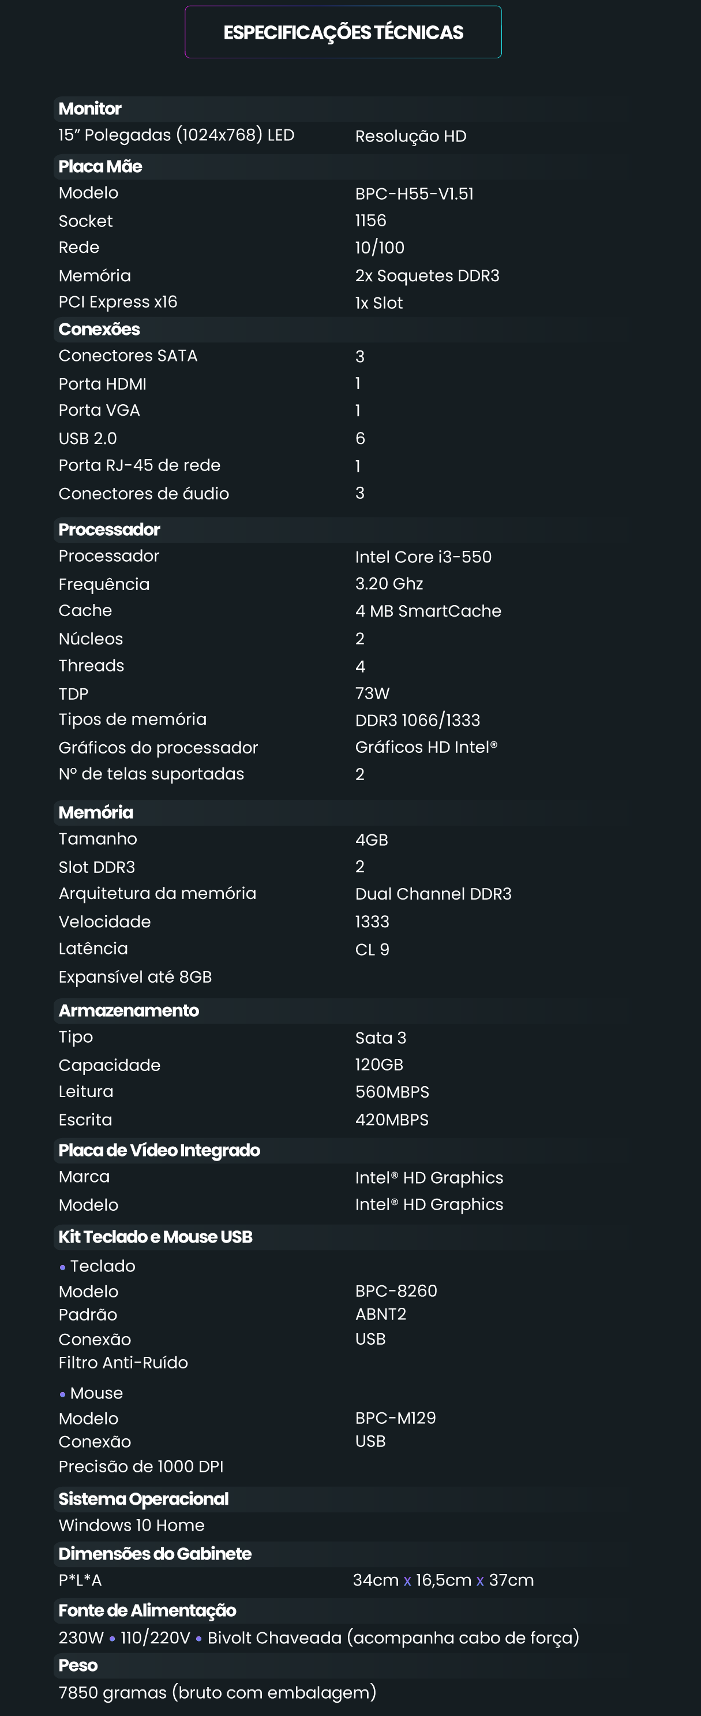Click the Intel Core i3-550 value
Viewport: 701px width, 1716px height.
tap(423, 557)
